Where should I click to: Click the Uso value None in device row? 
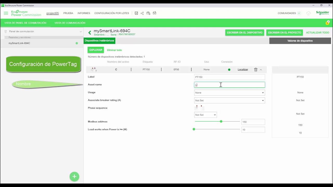coord(207,70)
